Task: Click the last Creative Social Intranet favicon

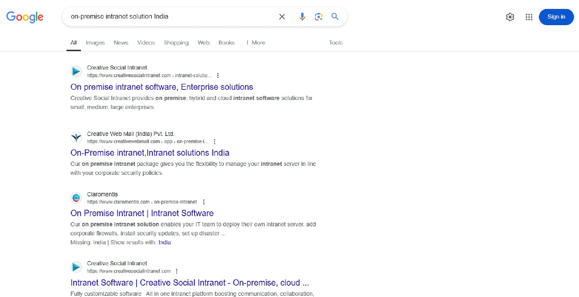Action: [x=76, y=267]
